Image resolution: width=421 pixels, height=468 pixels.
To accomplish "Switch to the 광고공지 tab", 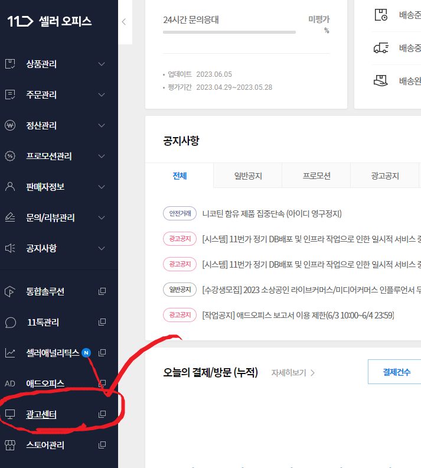I will tap(385, 175).
